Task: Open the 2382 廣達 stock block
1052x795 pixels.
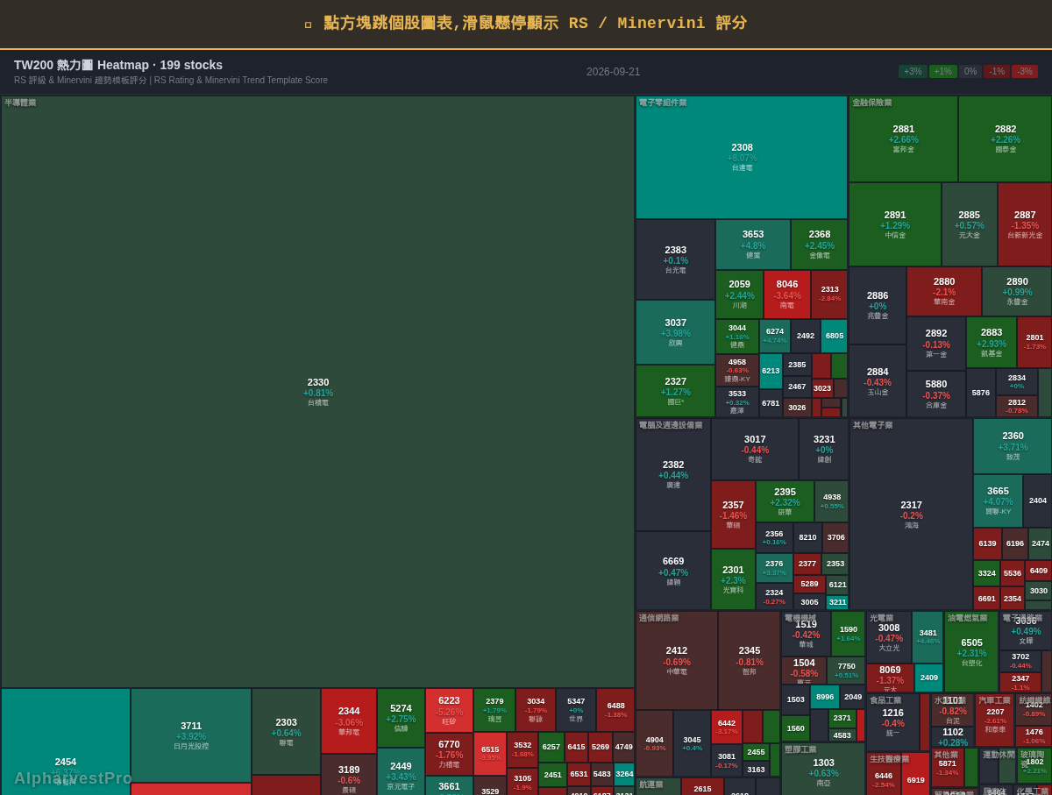Action: click(x=673, y=475)
